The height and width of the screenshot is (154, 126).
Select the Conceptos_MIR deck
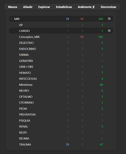pos(29,37)
